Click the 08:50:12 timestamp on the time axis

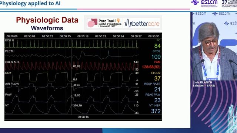pyautogui.click(x=47, y=36)
